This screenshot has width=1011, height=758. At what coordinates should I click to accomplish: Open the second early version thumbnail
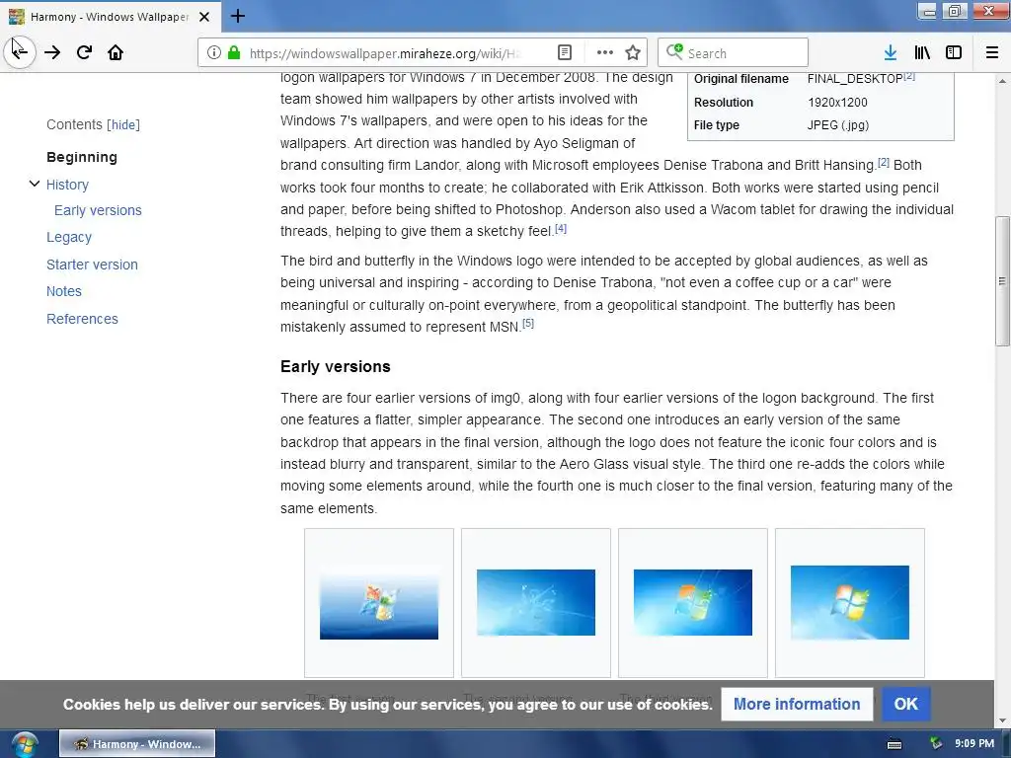(x=536, y=602)
